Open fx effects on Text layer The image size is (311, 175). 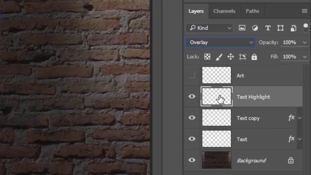coord(291,139)
